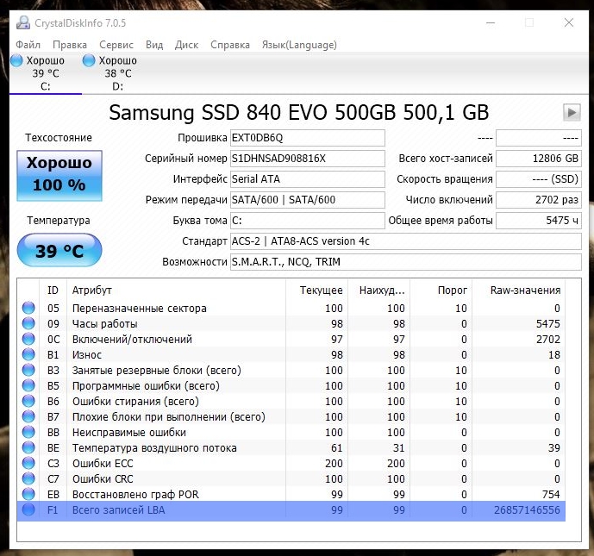Click the status orb of attribute C7

tap(28, 478)
